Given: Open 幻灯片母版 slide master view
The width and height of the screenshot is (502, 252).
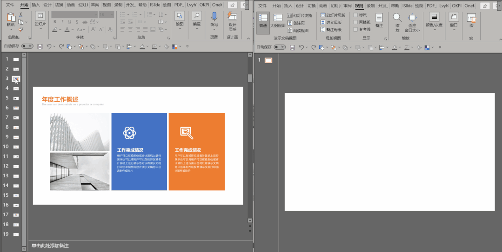Looking at the screenshot, I should pyautogui.click(x=333, y=15).
